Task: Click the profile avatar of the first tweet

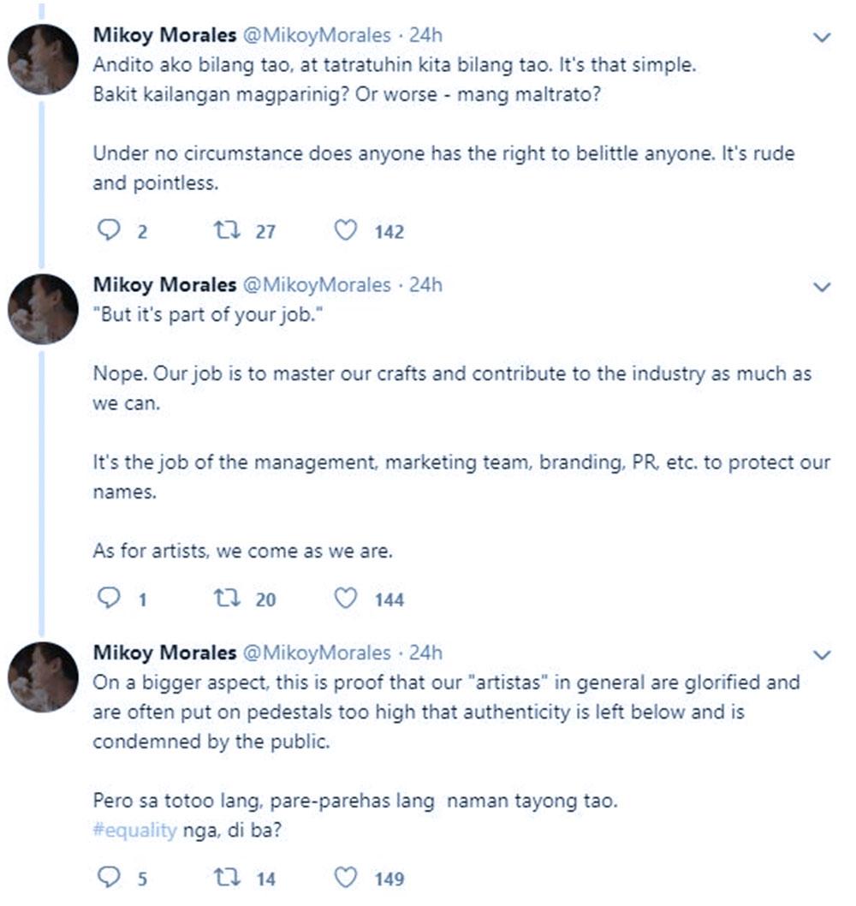Action: 43,60
